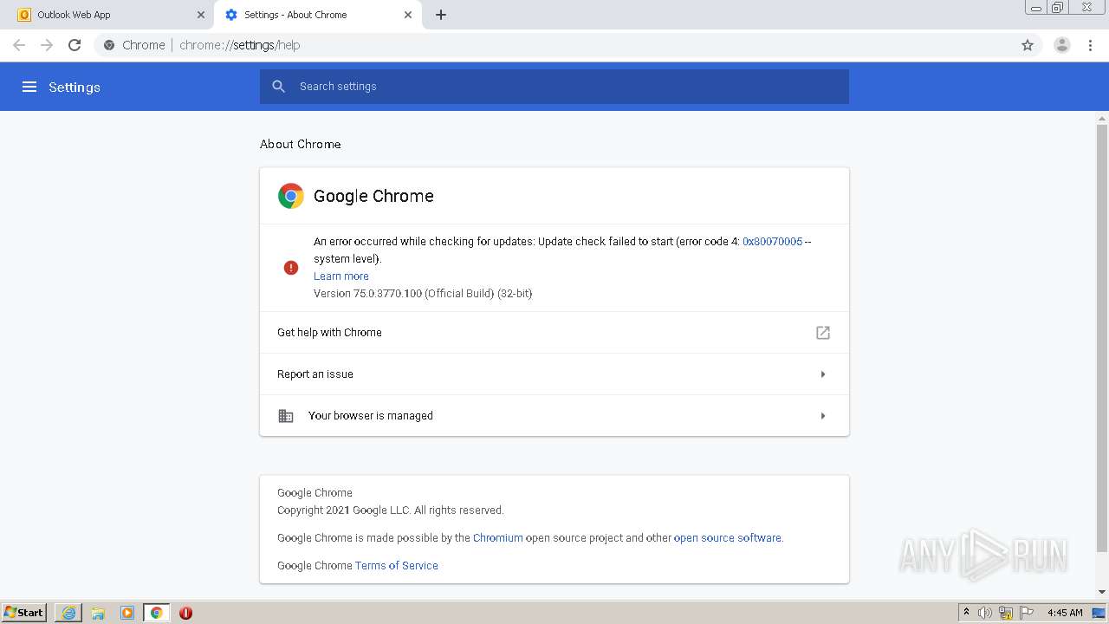Screen dimensions: 1109x624
Task: Open Internet Explorer from the taskbar
Action: (x=68, y=613)
